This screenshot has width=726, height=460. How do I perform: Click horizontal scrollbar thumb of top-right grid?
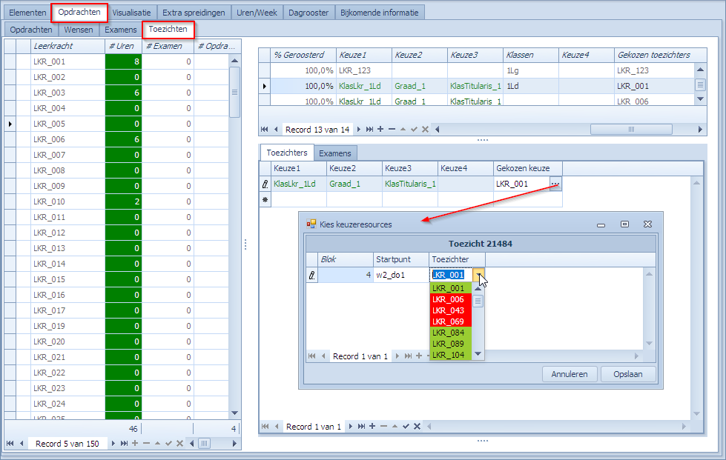tap(631, 130)
